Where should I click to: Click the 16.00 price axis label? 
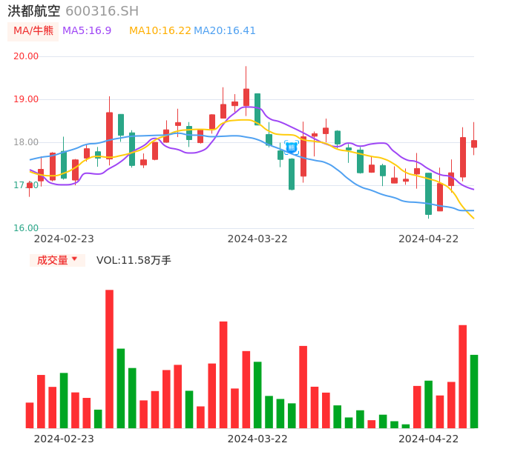tap(26, 228)
